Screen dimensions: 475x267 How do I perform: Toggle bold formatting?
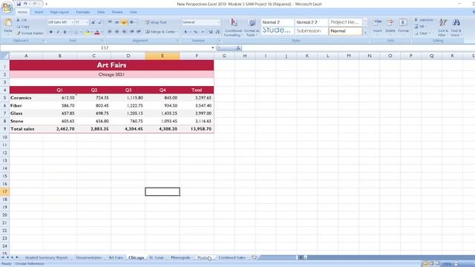(51, 32)
